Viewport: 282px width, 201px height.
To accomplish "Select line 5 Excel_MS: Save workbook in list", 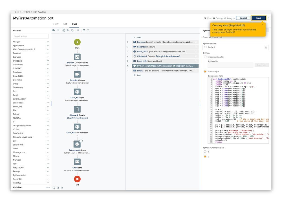I will click(165, 61).
